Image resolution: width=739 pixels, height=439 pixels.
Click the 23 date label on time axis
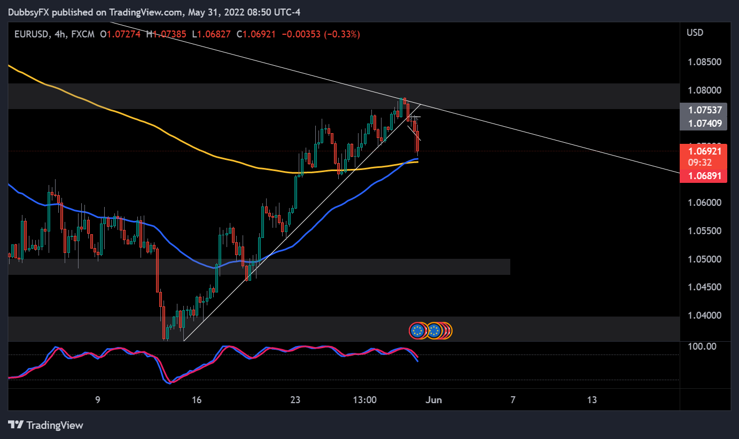pos(296,400)
